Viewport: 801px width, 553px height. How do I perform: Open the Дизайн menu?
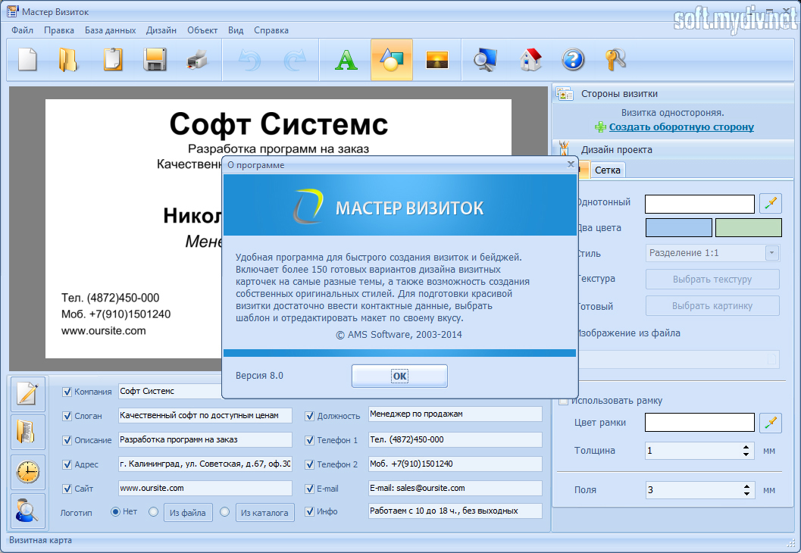pyautogui.click(x=161, y=30)
